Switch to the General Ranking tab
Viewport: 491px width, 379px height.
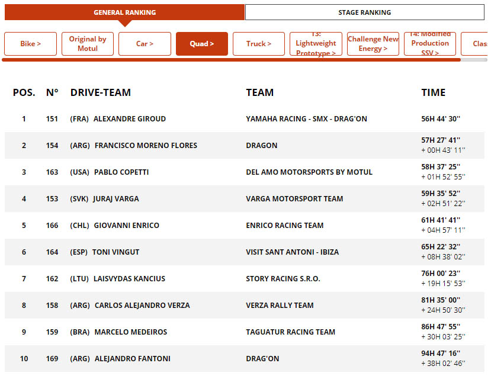124,12
